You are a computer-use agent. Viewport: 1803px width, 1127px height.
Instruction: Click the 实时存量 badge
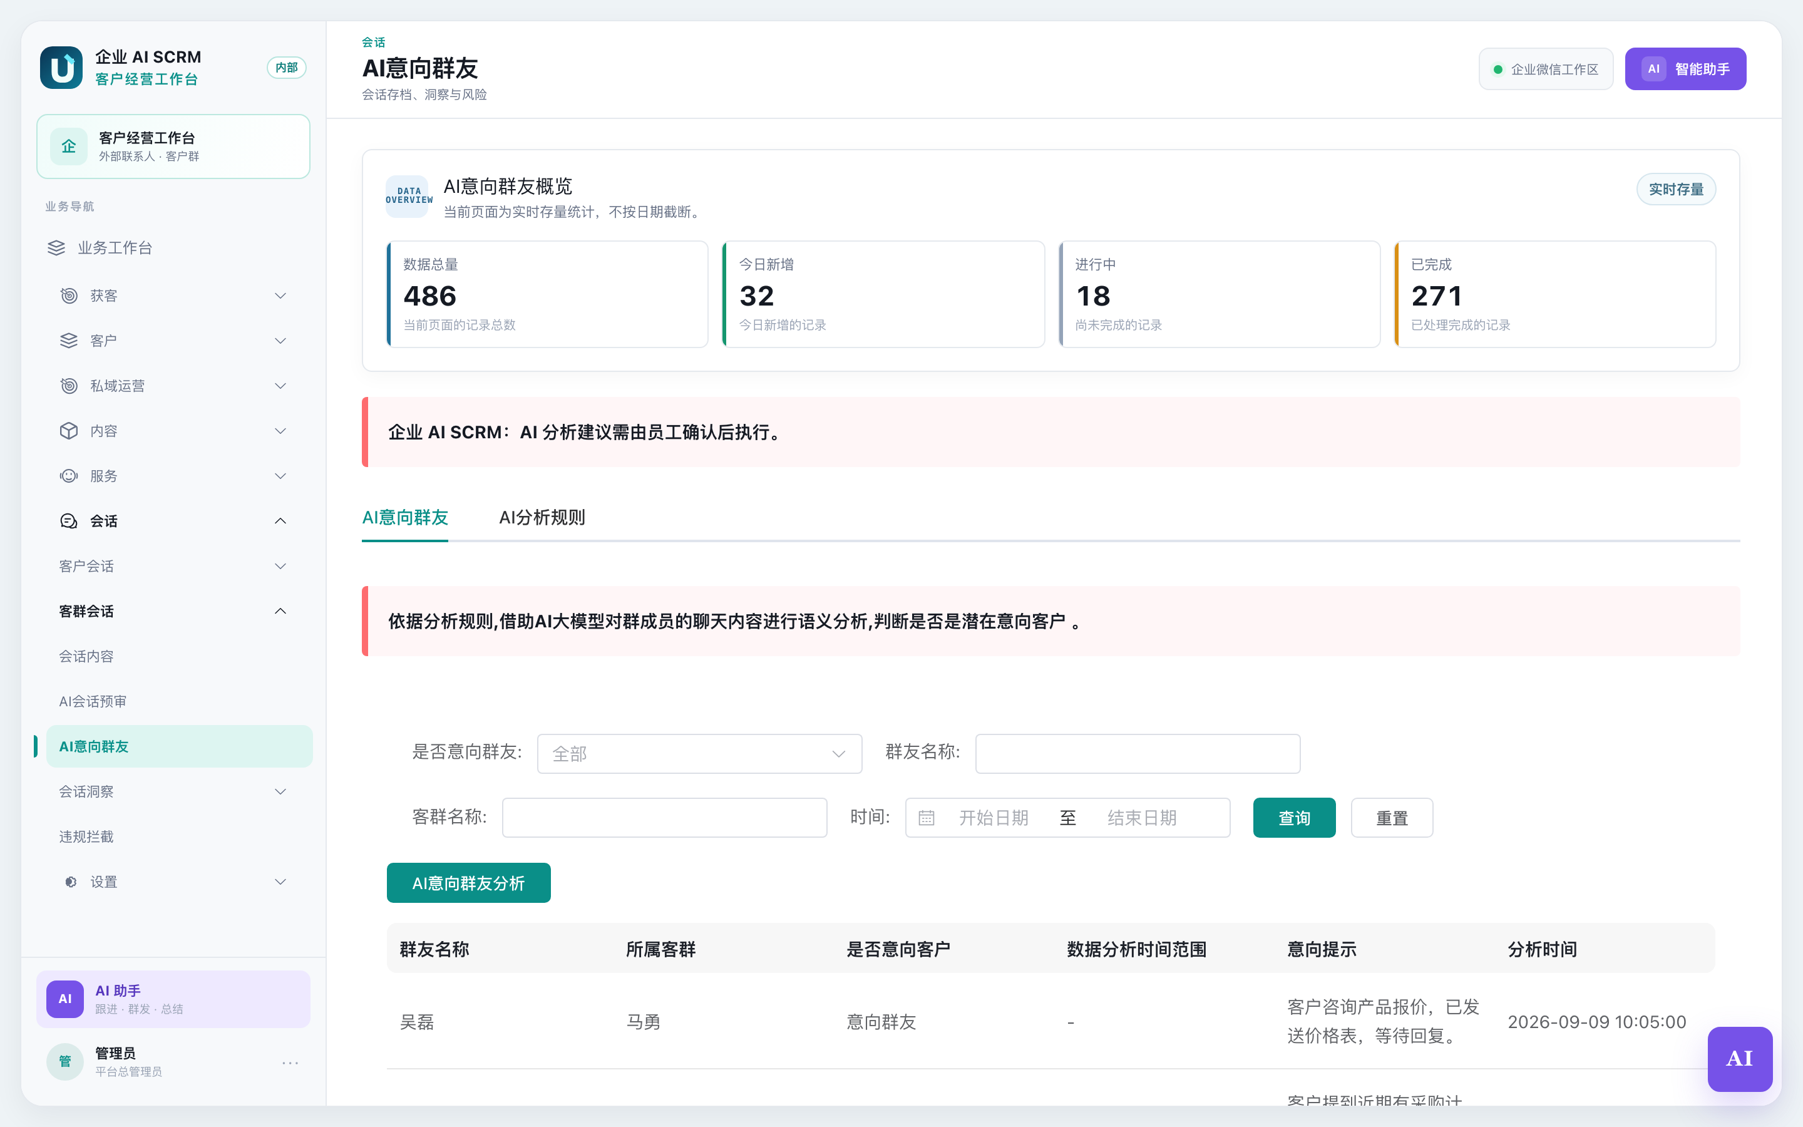(1675, 189)
